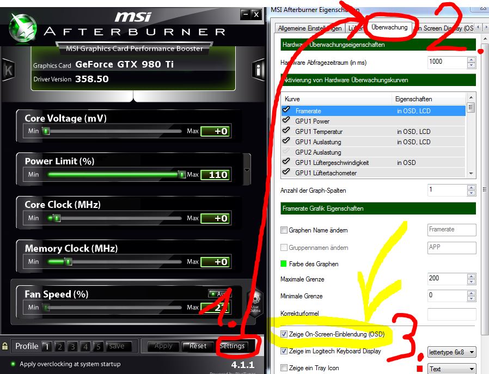Increase Maximale Grenze spinner up
Image resolution: width=489 pixels, height=374 pixels.
471,276
